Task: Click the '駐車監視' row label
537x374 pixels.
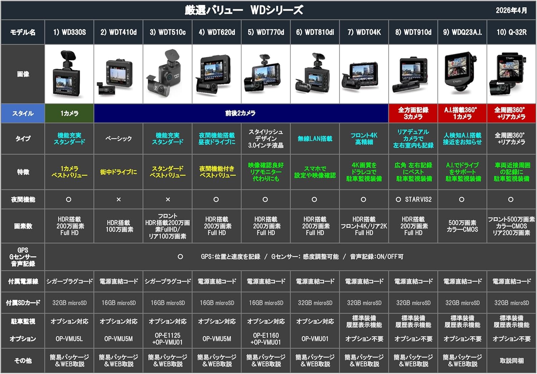Action: 23,321
